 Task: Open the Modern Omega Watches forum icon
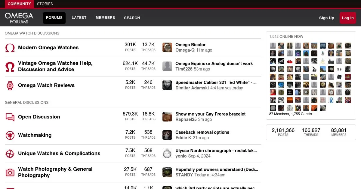(10, 48)
